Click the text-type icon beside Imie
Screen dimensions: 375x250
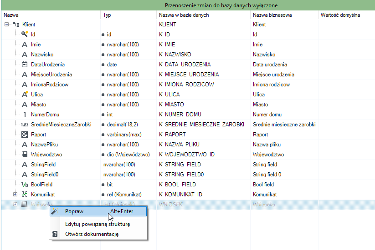tap(25, 45)
